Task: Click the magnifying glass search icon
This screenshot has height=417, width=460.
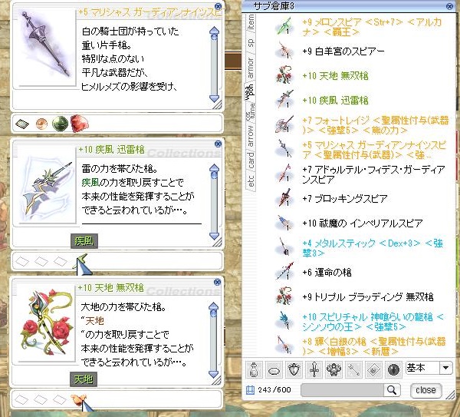Action: click(x=392, y=390)
